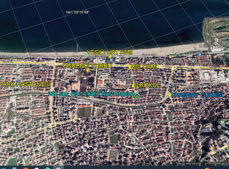Image resolution: width=229 pixels, height=169 pixels.
Task: Click the İLKOKUL placemark label
Action: [147, 85]
